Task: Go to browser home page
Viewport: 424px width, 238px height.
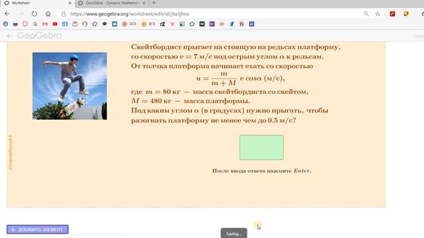Action: point(48,14)
